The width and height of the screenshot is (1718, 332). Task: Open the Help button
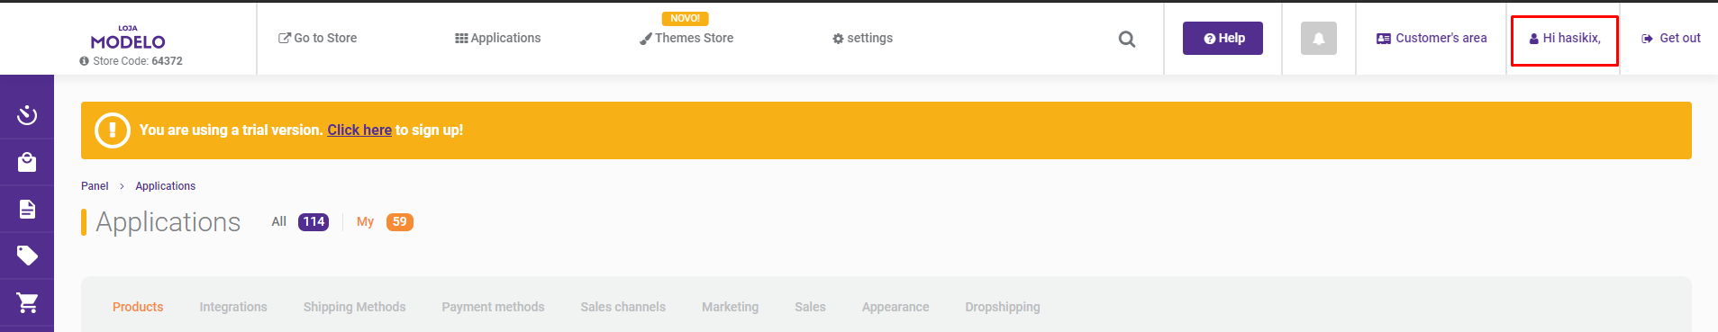1223,38
